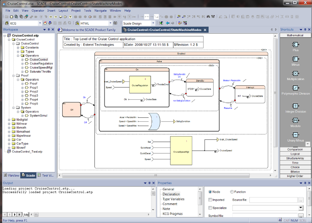312x223 pixels.
Task: Switch to the FileView tab
Action: [12, 175]
